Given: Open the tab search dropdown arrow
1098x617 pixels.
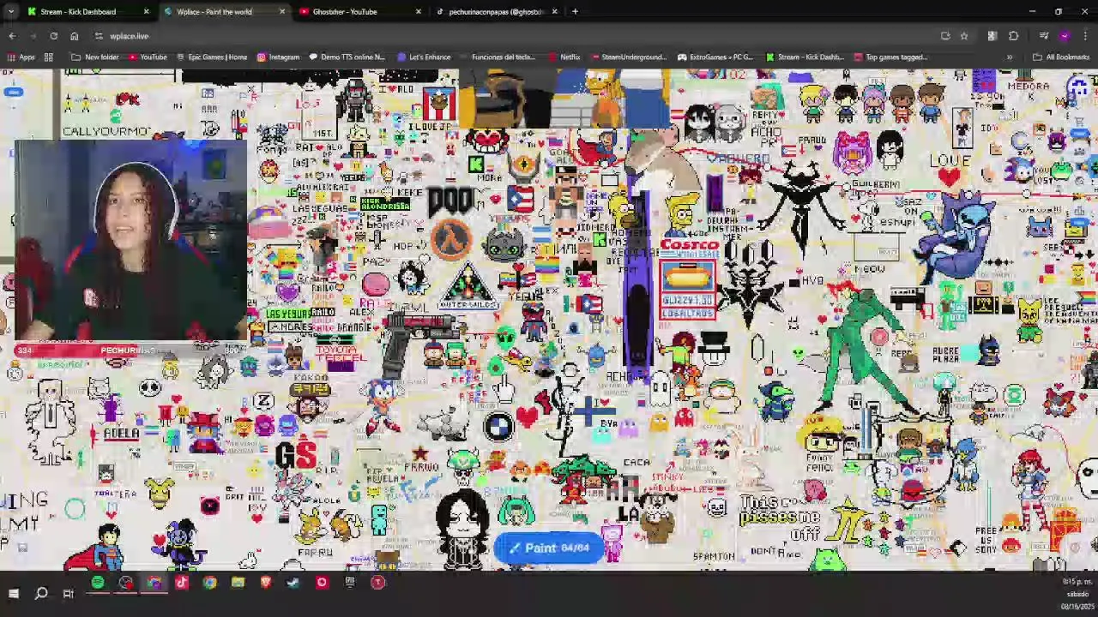Looking at the screenshot, I should click(10, 11).
